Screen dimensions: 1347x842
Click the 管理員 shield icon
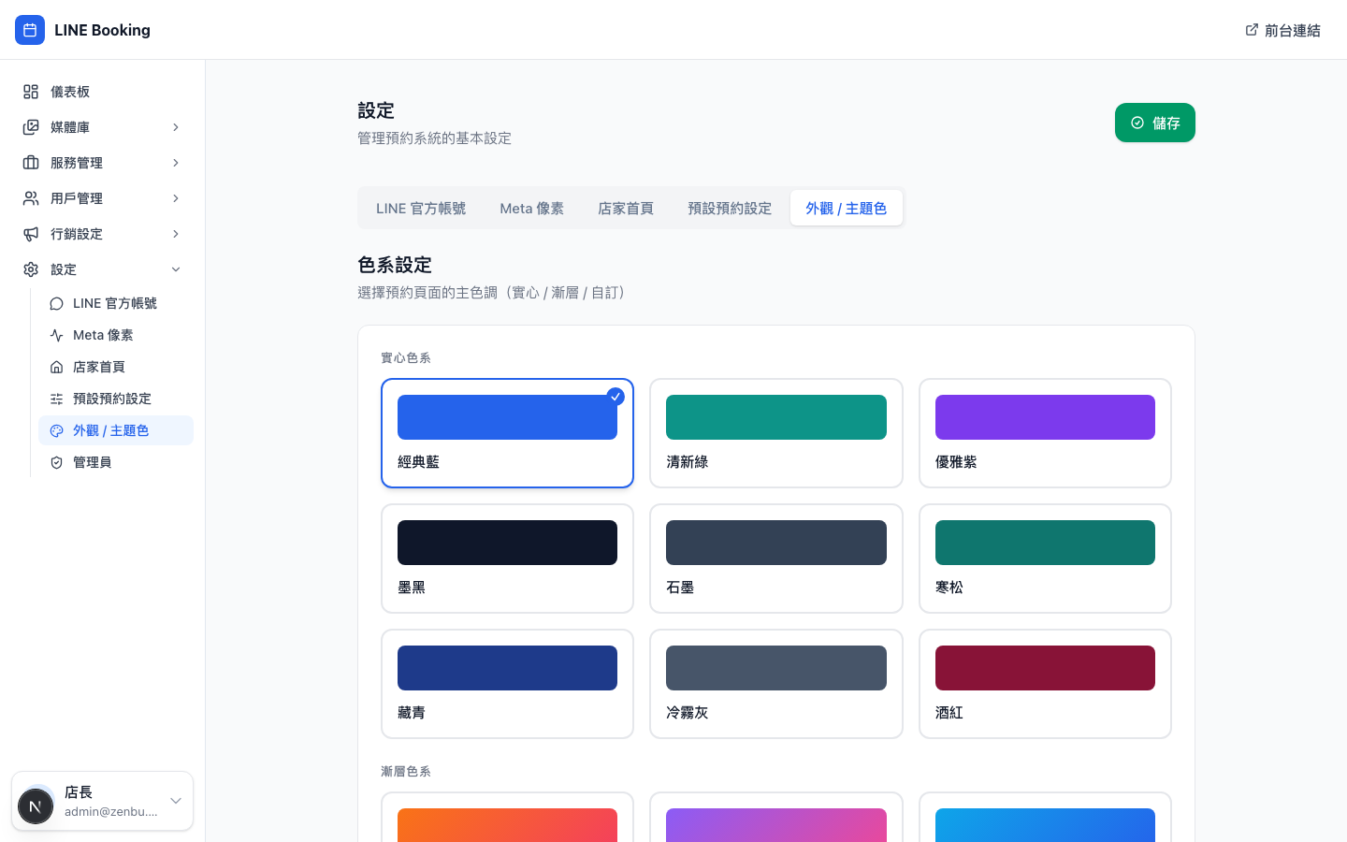coord(56,462)
